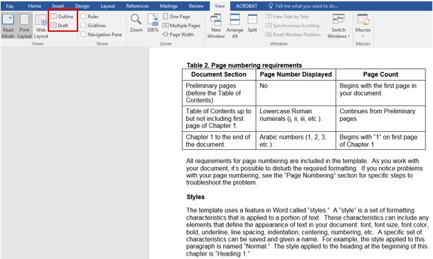Arrange All open windows

click(x=234, y=26)
